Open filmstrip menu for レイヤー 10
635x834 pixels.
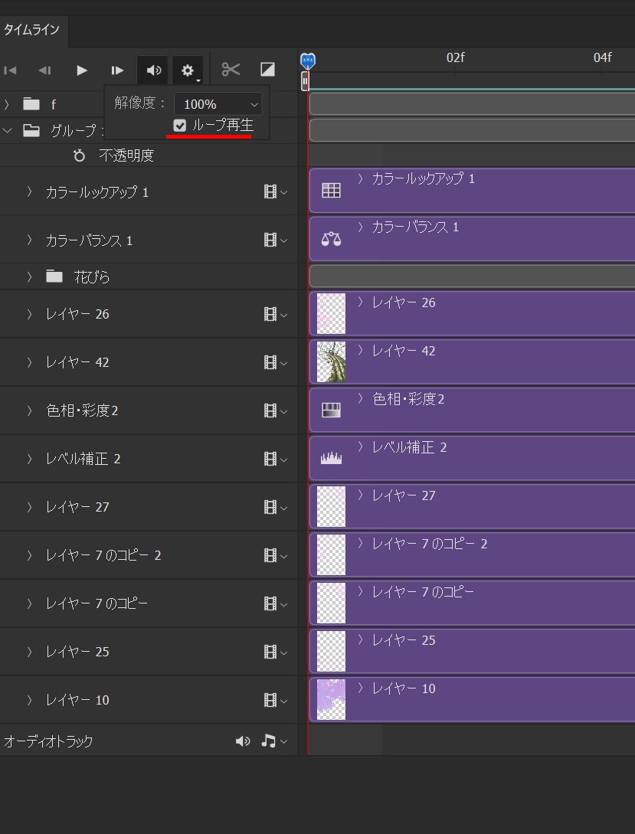(x=276, y=700)
